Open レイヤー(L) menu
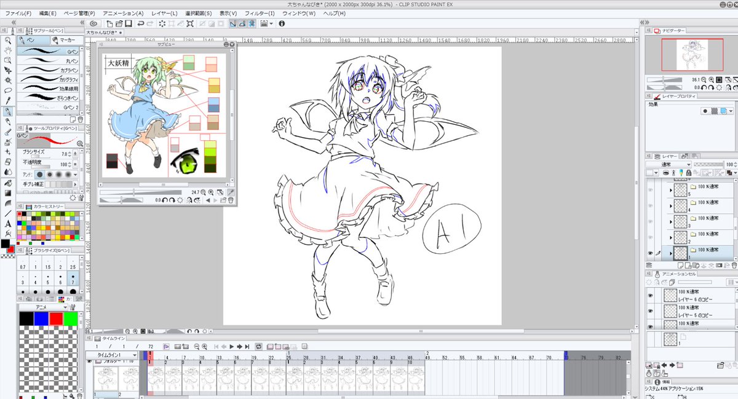This screenshot has height=399, width=738. coord(164,13)
